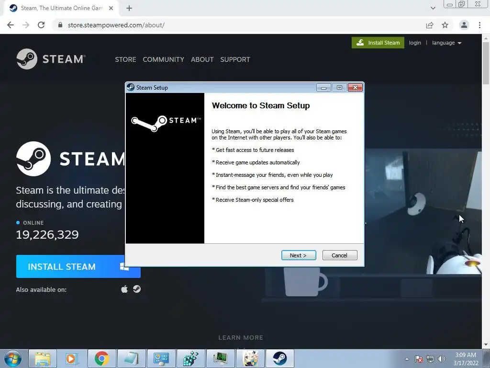Open the COMMUNITY menu
The image size is (490, 368).
pos(164,59)
